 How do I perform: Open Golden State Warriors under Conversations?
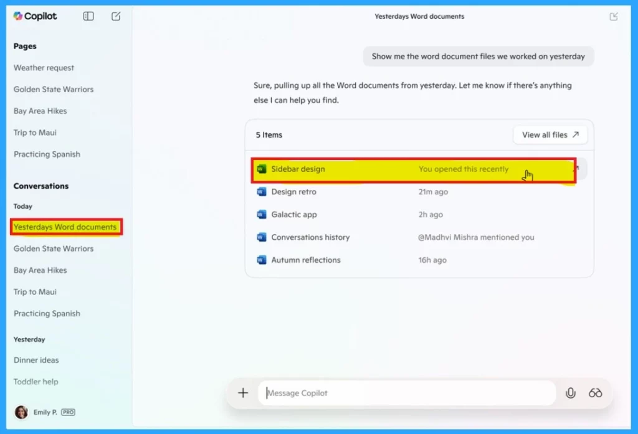tap(54, 248)
